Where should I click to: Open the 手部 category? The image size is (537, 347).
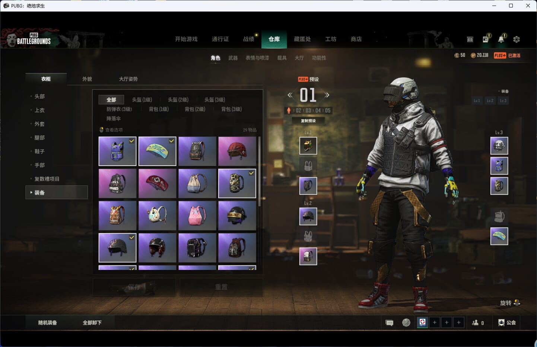coord(39,165)
